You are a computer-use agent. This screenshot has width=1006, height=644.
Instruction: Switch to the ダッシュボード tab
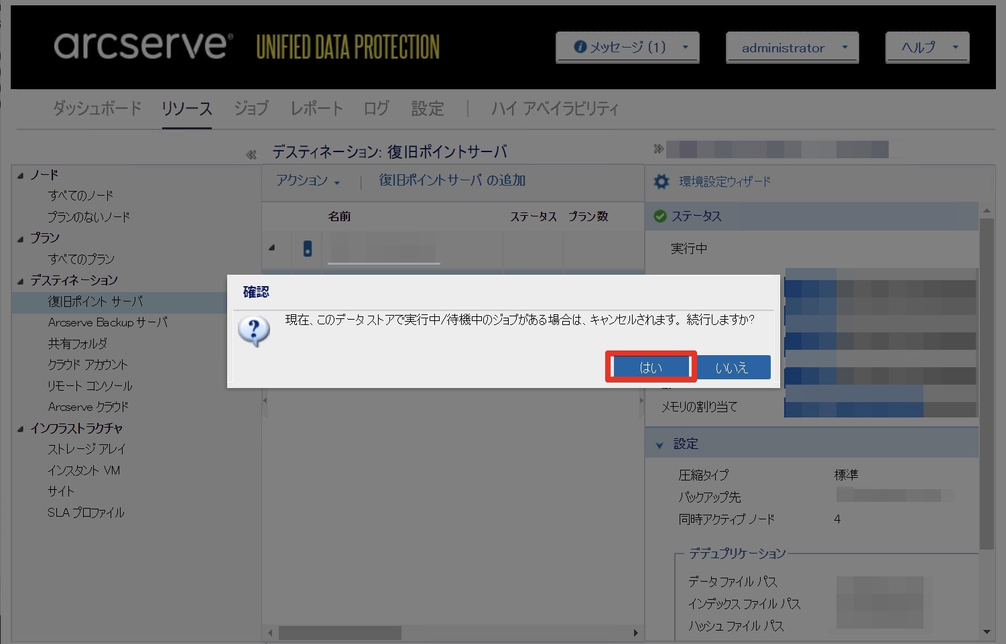point(97,109)
